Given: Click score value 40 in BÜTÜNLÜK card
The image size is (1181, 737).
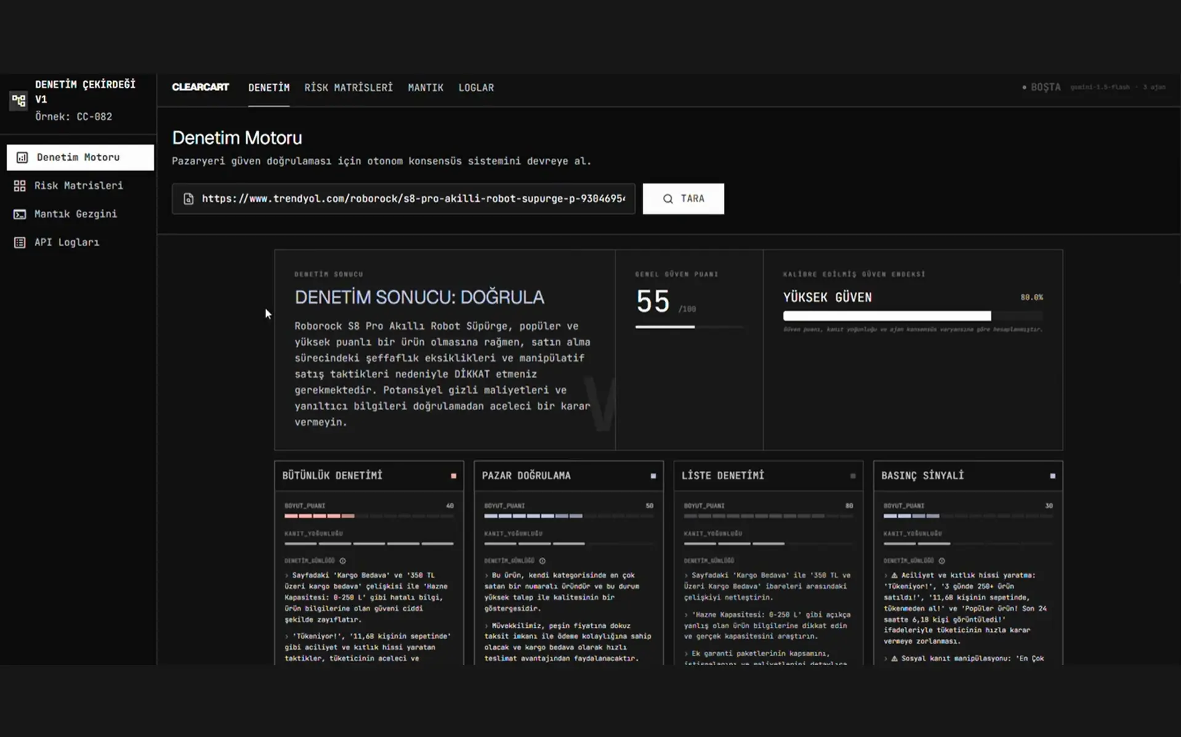Looking at the screenshot, I should point(450,506).
